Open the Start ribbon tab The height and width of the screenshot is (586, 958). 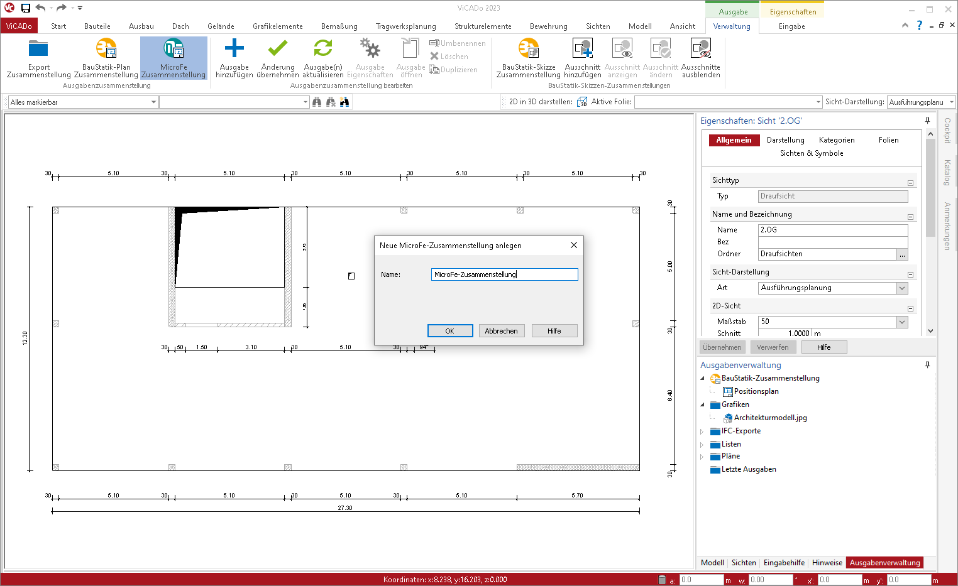point(58,26)
